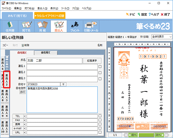Click the 自宅〒 postal code field
Image resolution: width=173 pixels, height=138 pixels.
click(44, 84)
